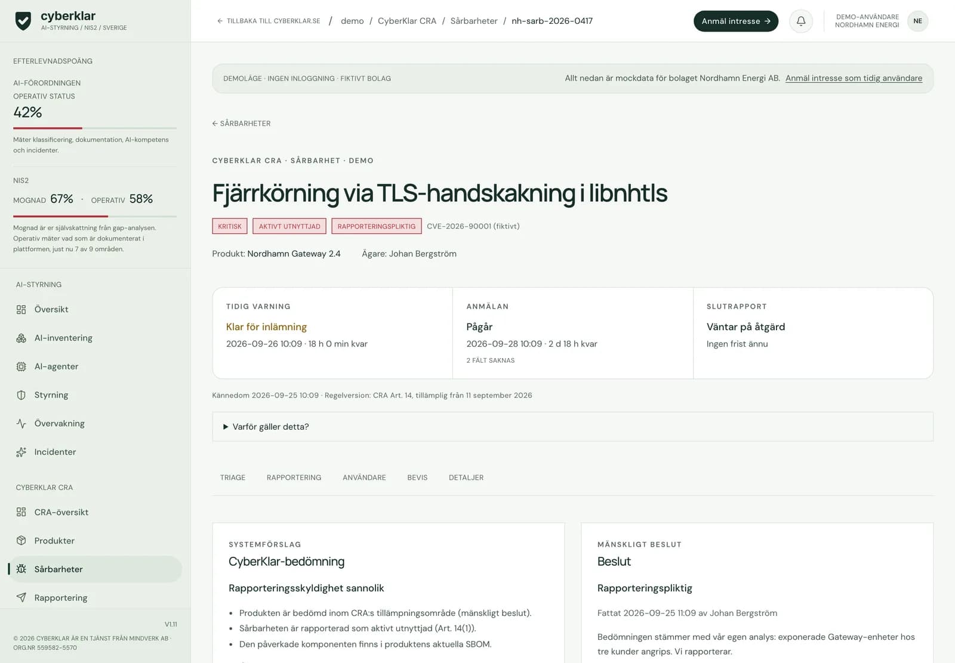
Task: Click the Anmälan 'Pågår' card
Action: coord(573,333)
